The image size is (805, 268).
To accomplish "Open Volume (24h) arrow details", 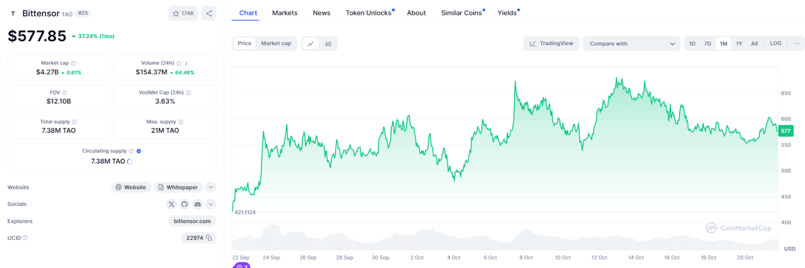I will pyautogui.click(x=186, y=63).
